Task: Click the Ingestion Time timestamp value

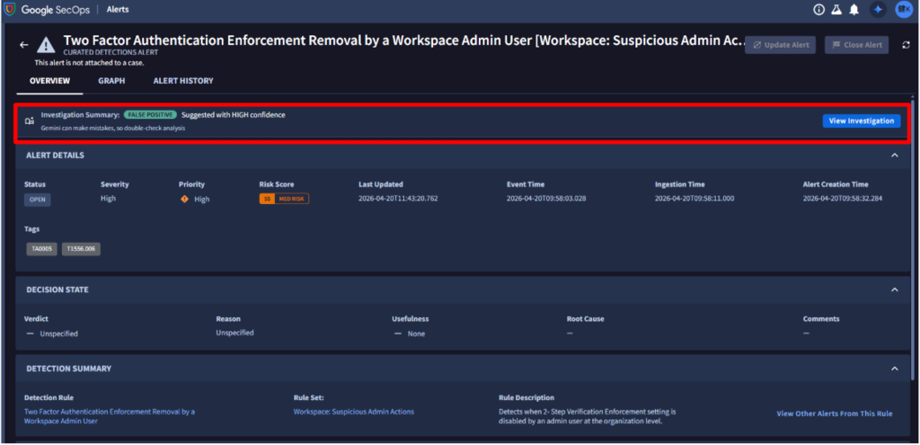Action: click(x=694, y=199)
